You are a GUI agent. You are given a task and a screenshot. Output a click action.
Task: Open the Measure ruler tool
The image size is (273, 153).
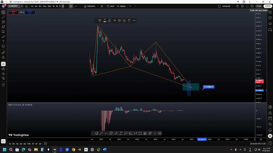point(3,53)
